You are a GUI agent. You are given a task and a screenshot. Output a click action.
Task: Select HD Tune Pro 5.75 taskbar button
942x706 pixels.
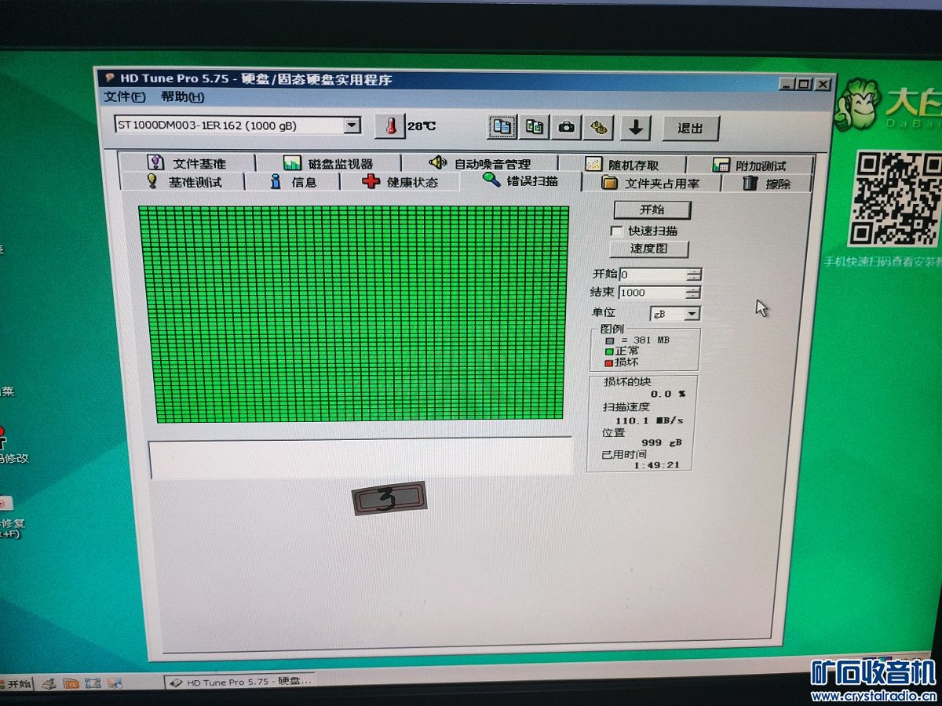[241, 682]
